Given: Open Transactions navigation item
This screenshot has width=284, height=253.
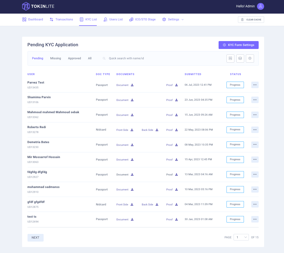Looking at the screenshot, I should tap(61, 20).
